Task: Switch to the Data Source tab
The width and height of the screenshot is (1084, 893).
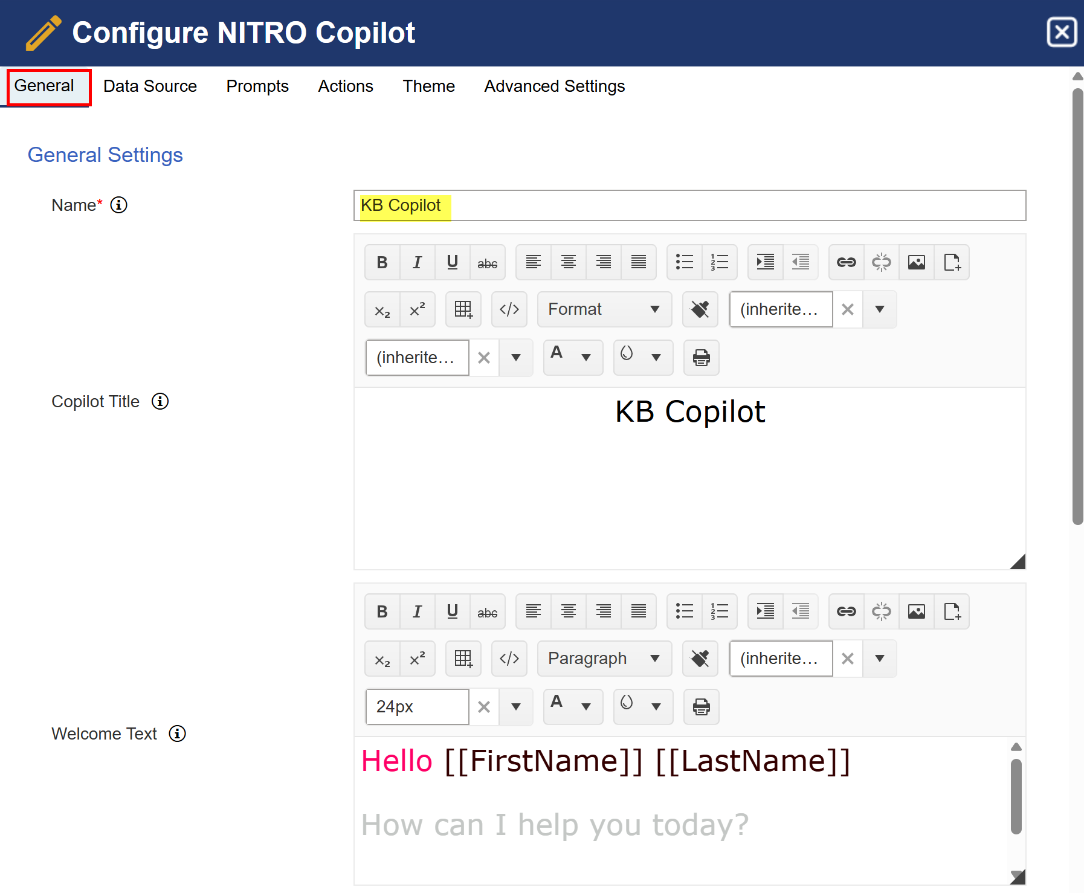Action: pos(150,86)
